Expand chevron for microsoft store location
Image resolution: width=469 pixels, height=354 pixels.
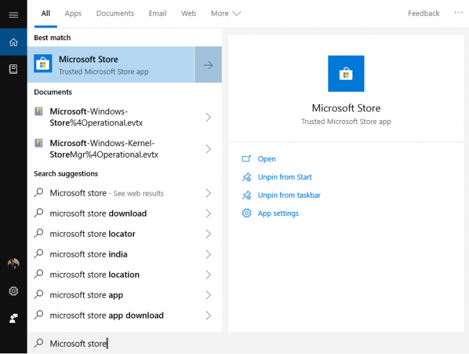coord(208,275)
